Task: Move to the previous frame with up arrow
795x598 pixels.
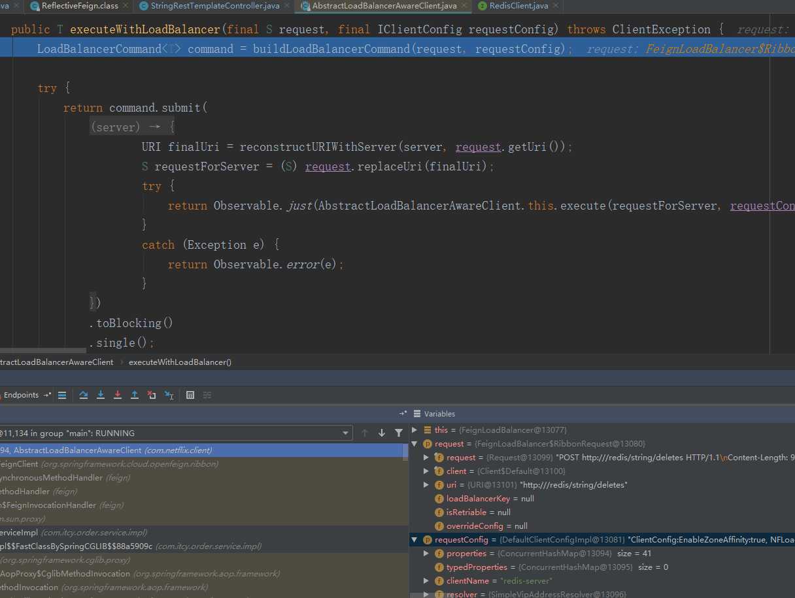Action: click(365, 433)
